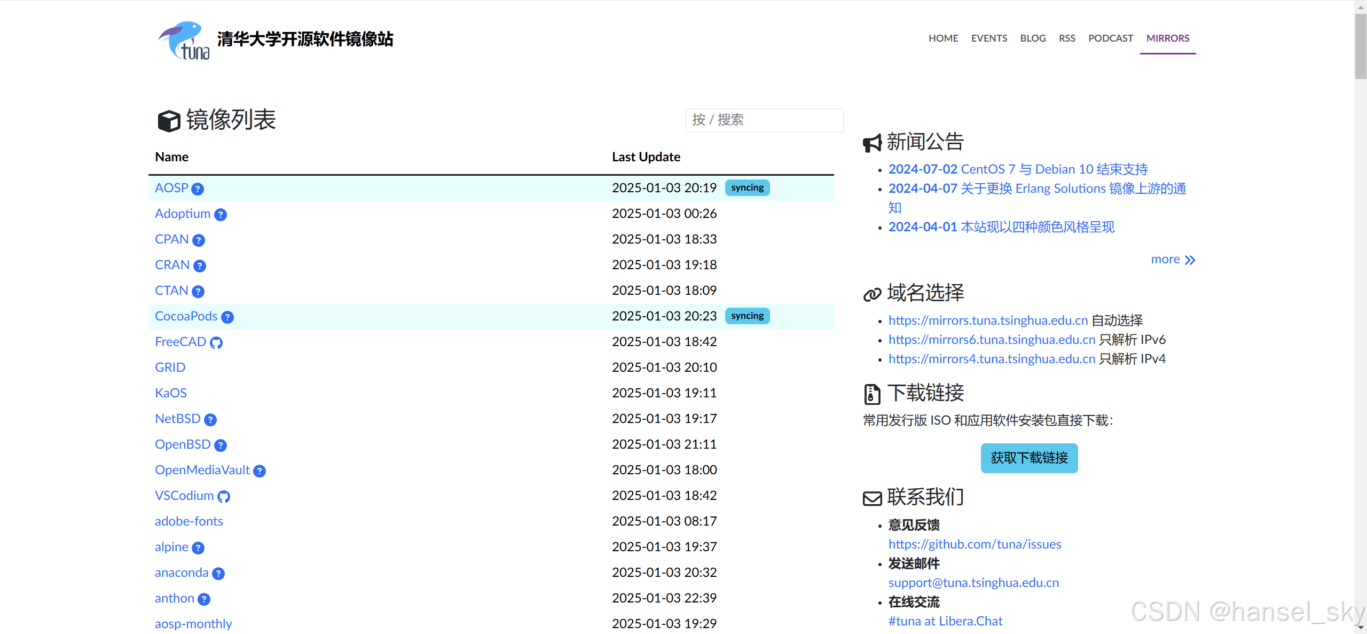The width and height of the screenshot is (1367, 634).
Task: Click the question mark icon beside OpenMediaVault
Action: tap(260, 471)
